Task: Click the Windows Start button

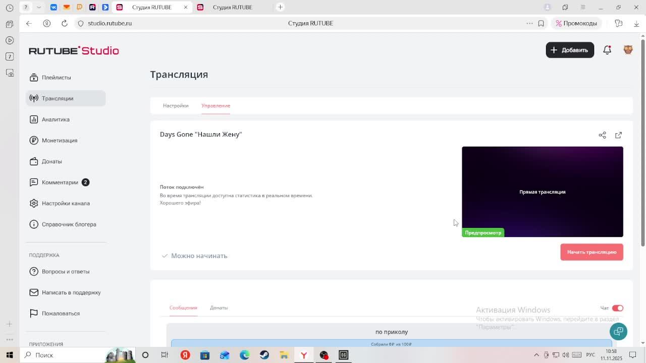Action: [x=10, y=355]
